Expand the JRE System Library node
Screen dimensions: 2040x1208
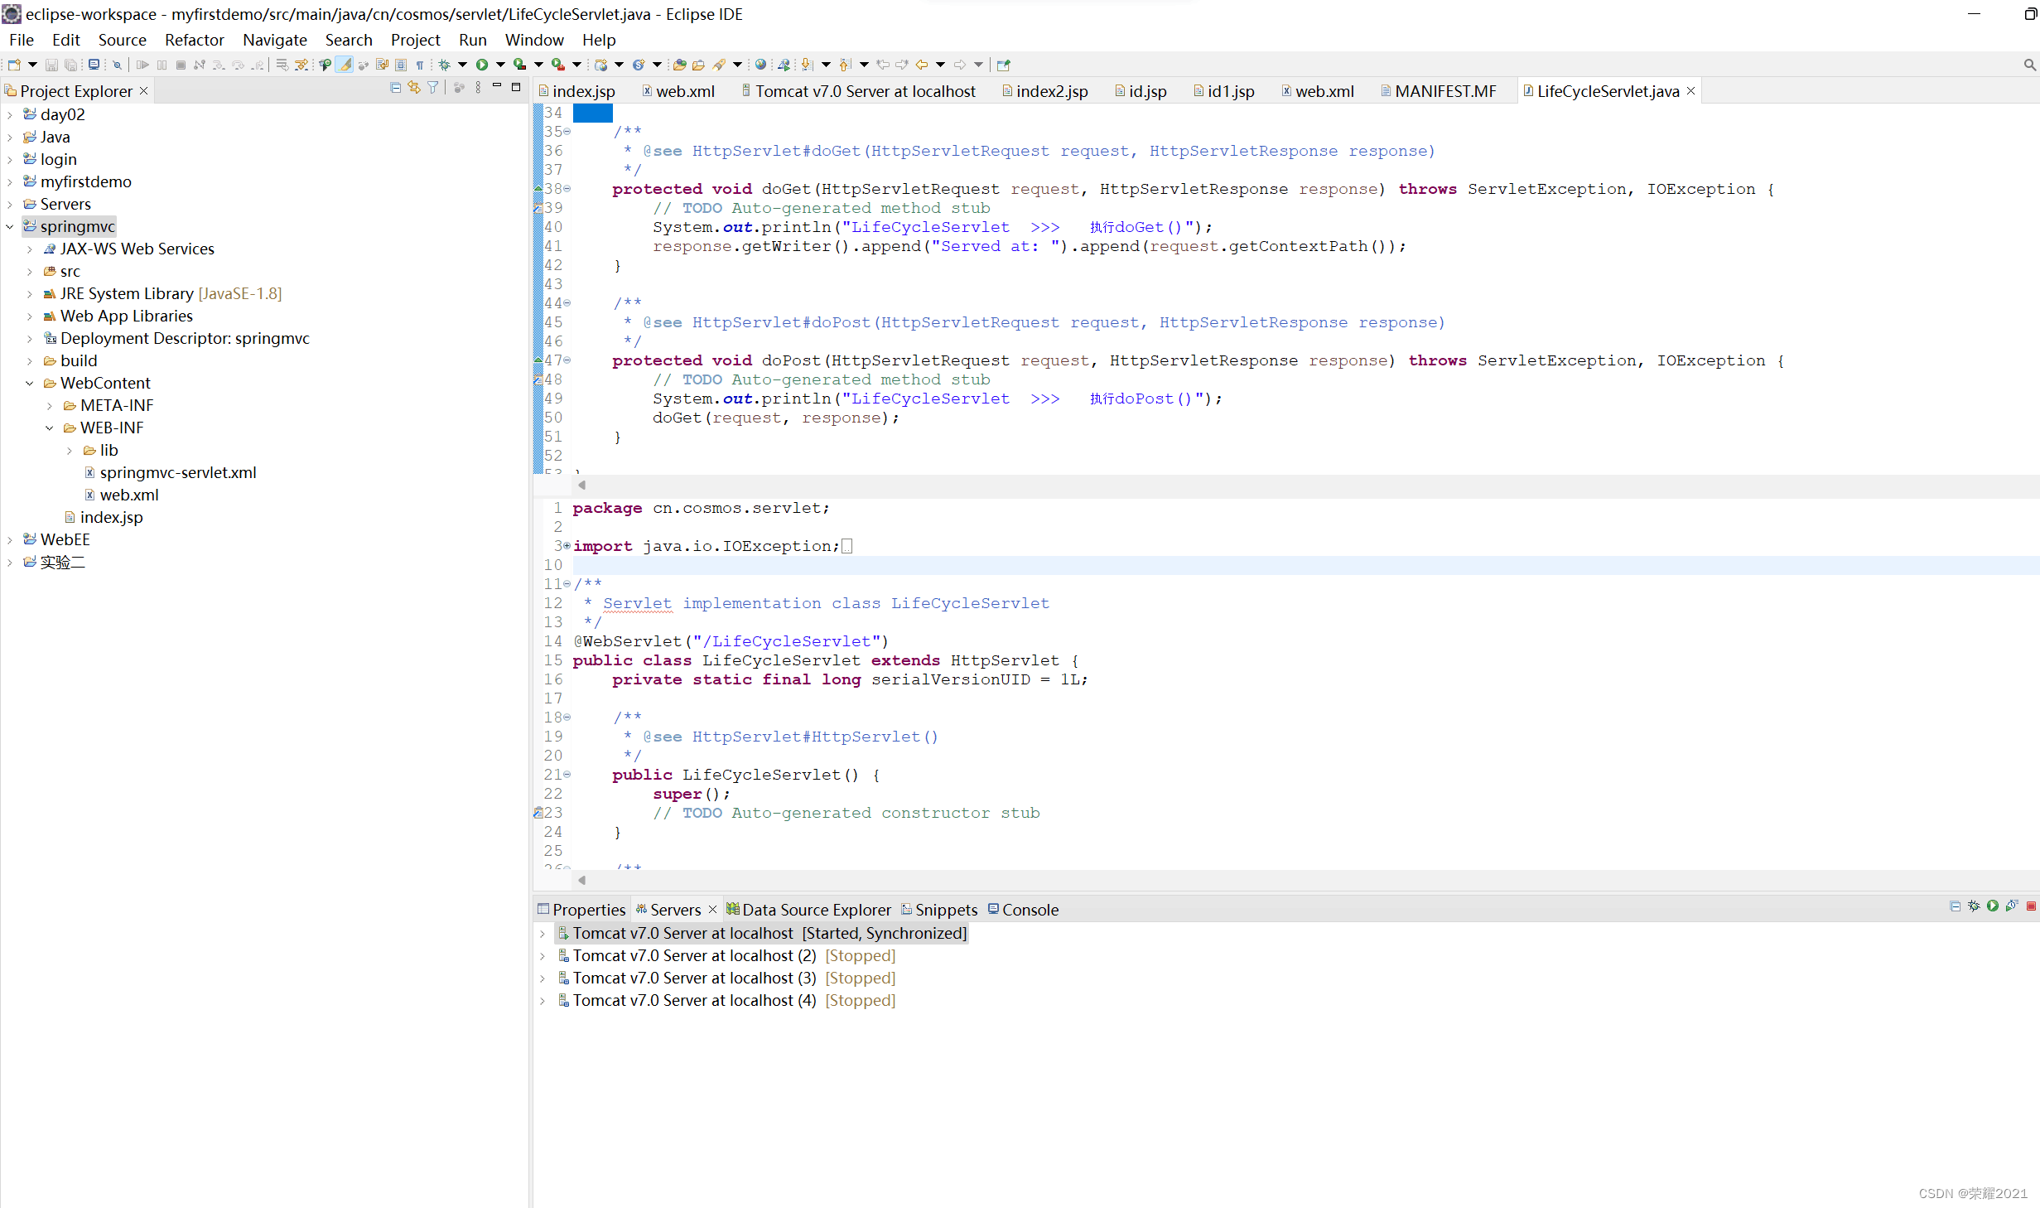click(30, 293)
